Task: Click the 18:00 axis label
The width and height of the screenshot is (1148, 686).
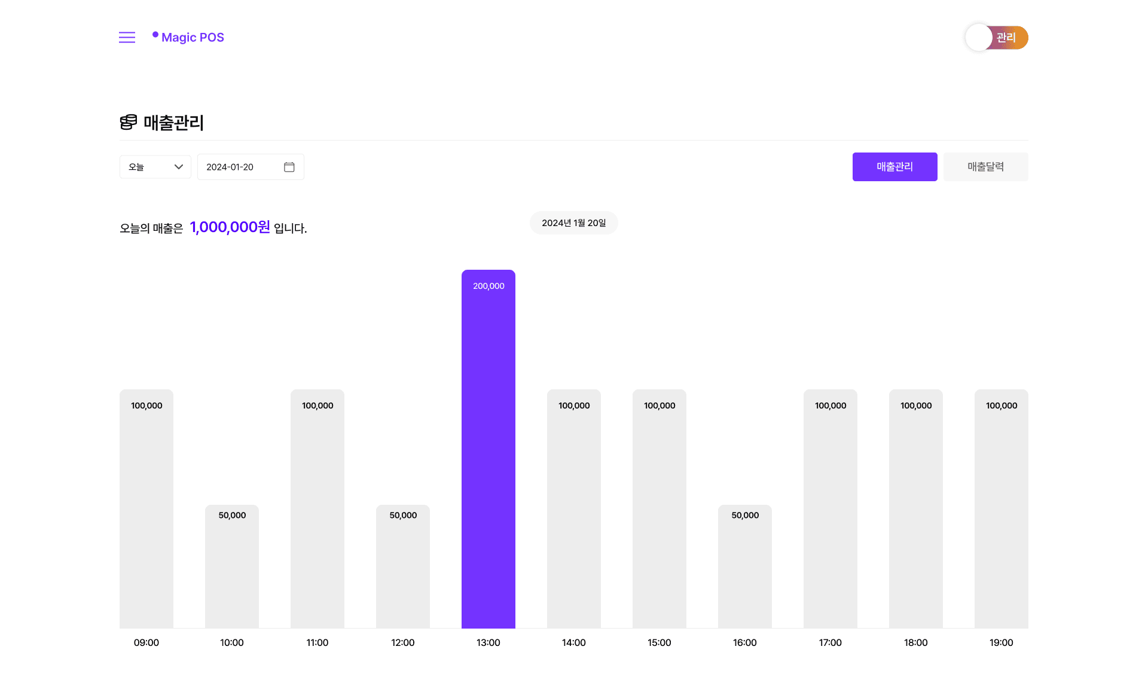Action: point(916,643)
